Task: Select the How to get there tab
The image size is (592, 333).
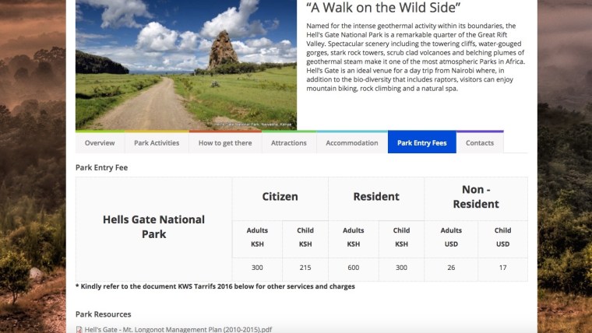Action: click(x=225, y=143)
